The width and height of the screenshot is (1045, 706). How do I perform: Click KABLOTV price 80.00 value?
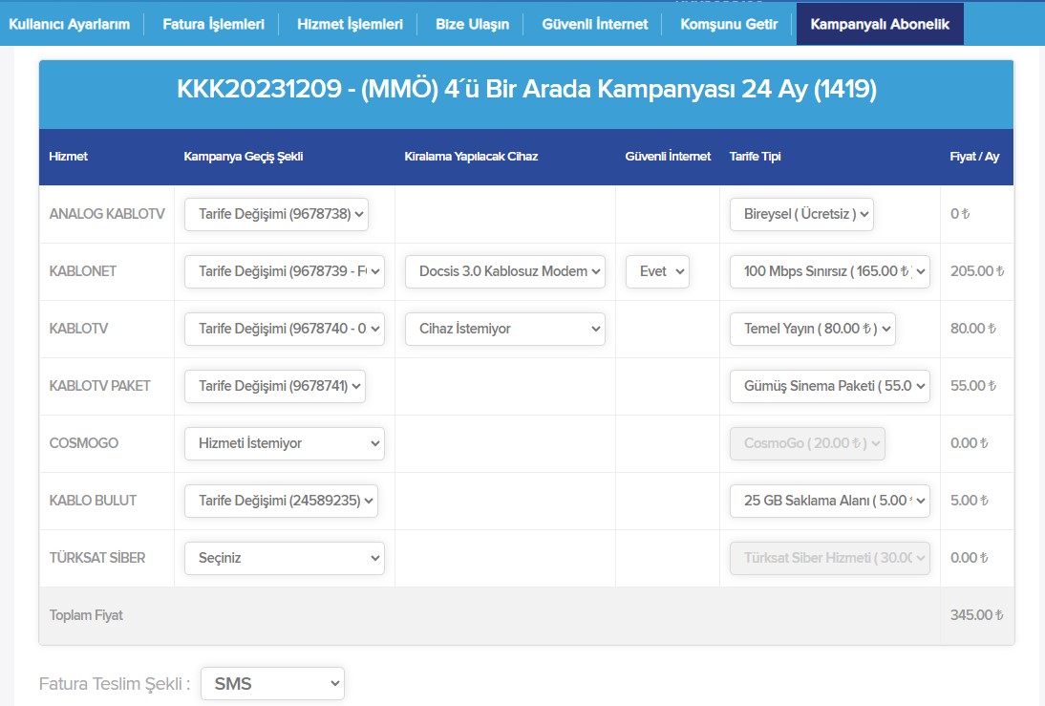coord(973,329)
